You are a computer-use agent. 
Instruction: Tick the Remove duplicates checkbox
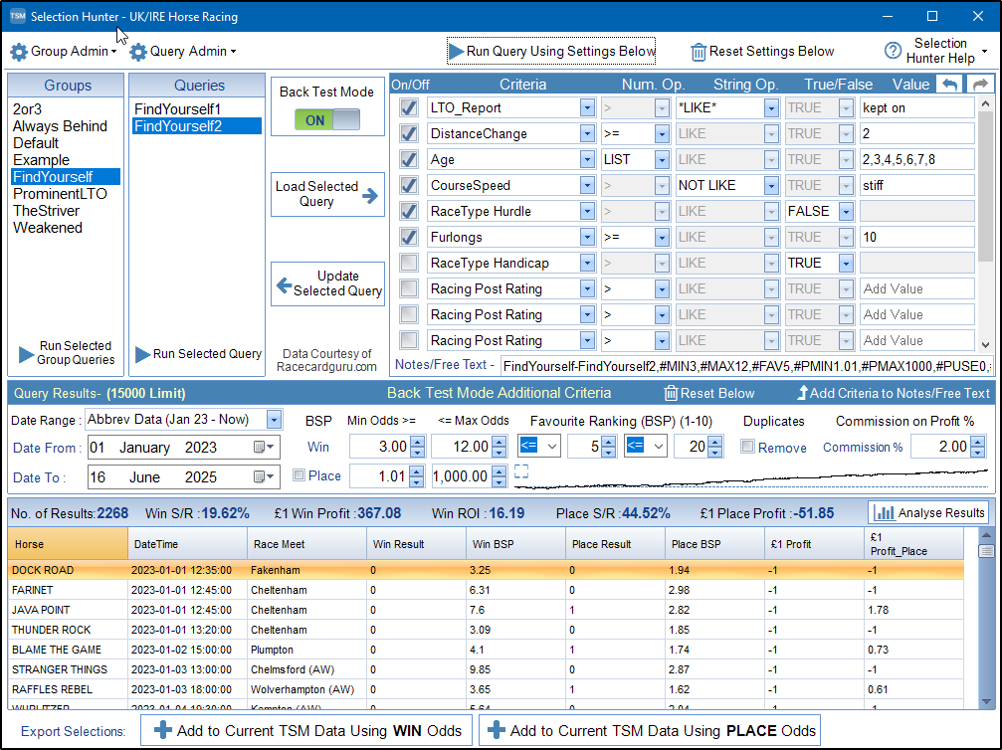tap(748, 448)
